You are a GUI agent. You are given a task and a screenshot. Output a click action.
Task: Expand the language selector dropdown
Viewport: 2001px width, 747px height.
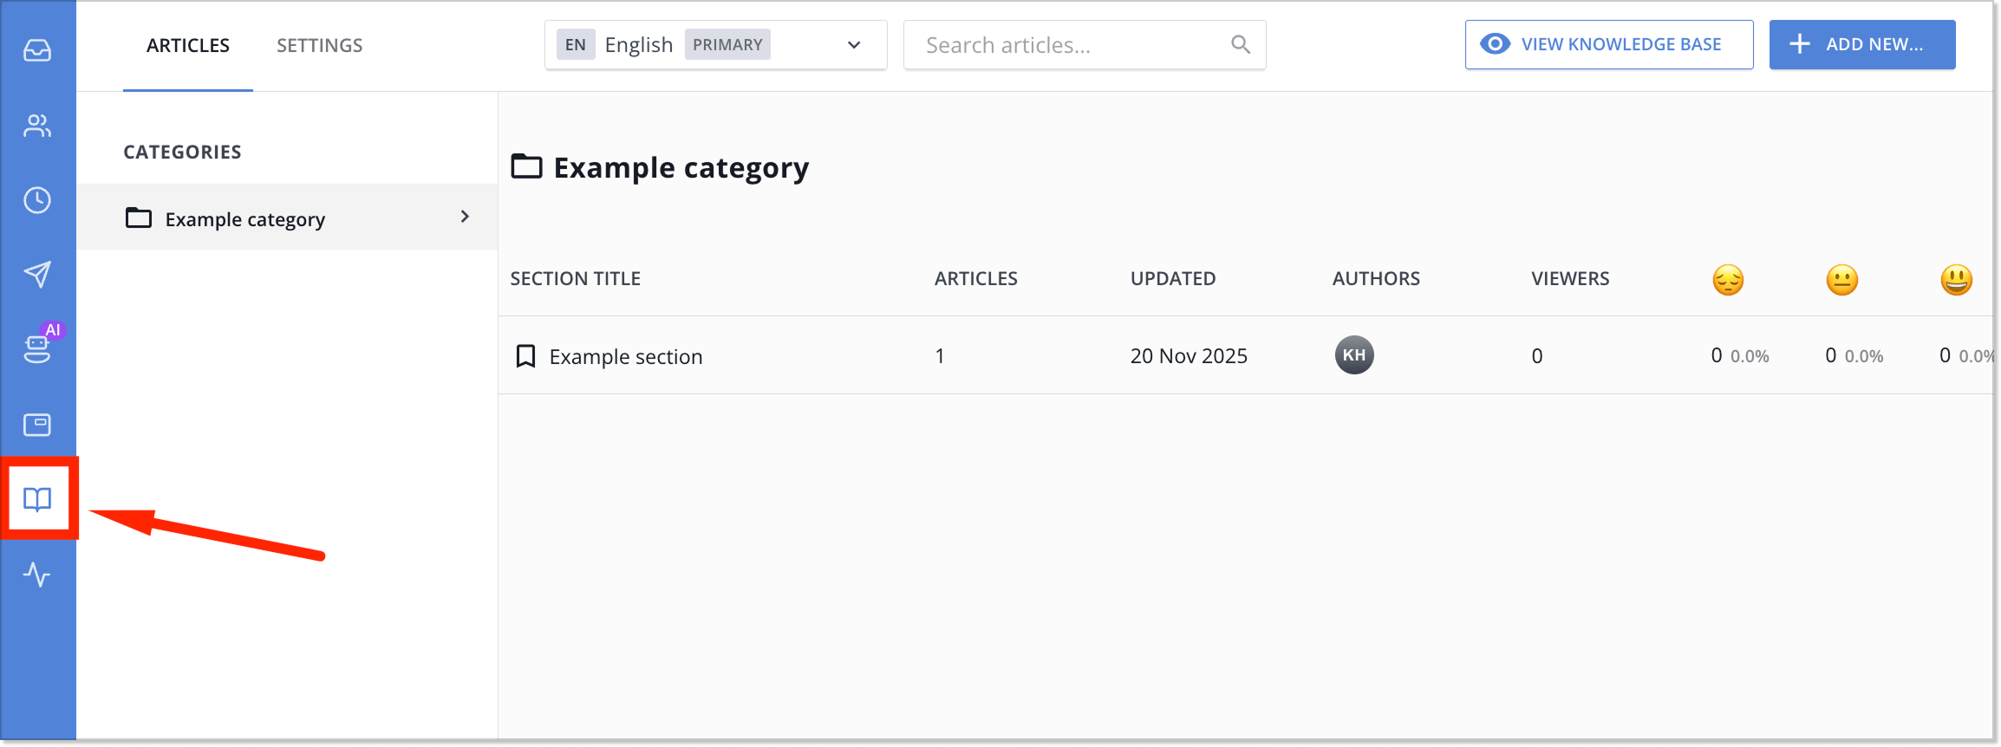pos(853,44)
